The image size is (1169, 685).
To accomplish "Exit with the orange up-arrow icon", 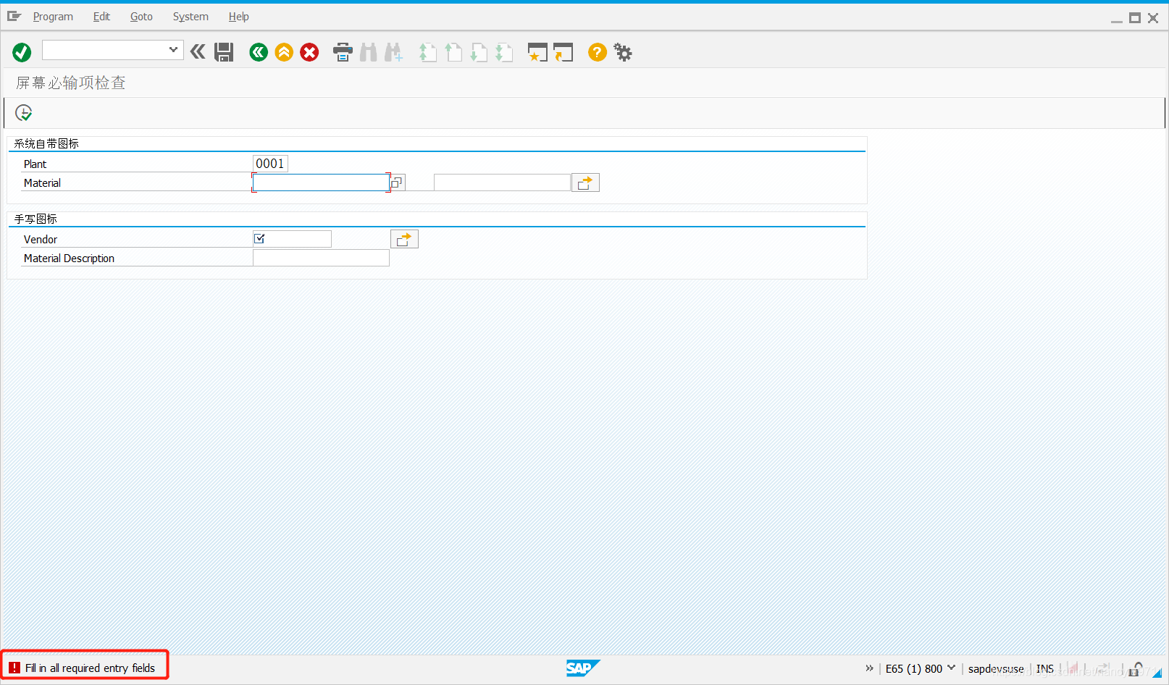I will coord(283,51).
